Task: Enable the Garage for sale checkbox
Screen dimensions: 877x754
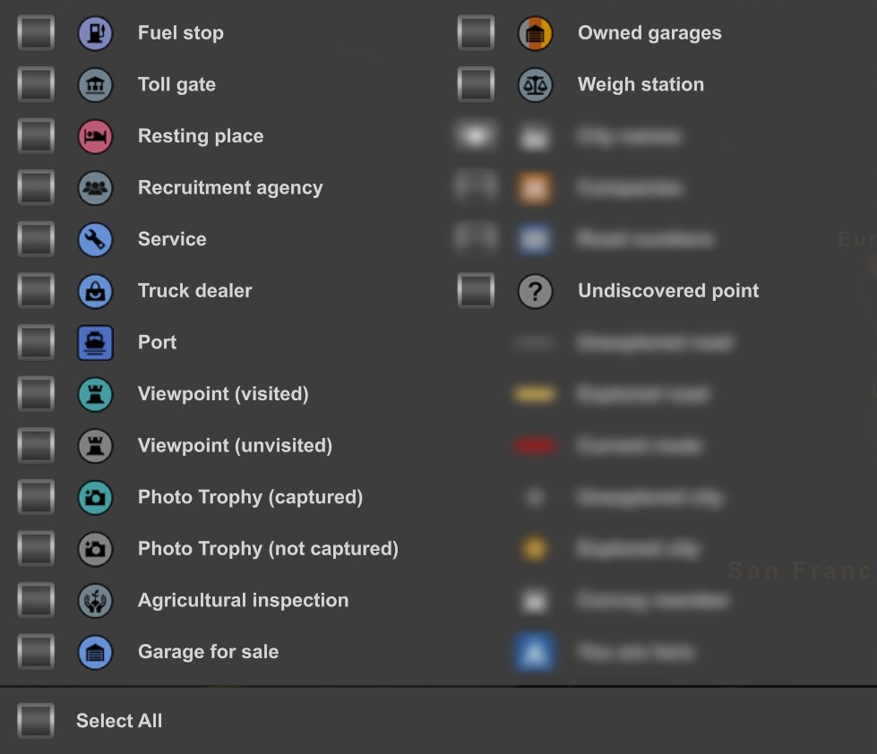Action: (36, 652)
